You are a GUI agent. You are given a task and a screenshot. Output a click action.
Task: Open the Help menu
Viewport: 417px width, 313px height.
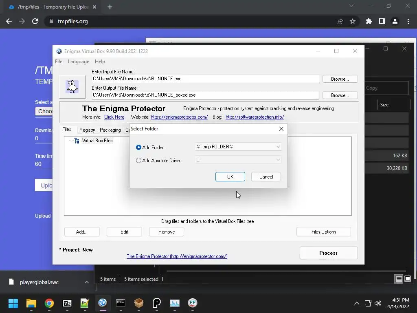(100, 62)
